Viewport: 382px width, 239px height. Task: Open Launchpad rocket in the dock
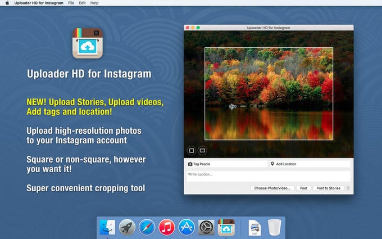pyautogui.click(x=127, y=227)
